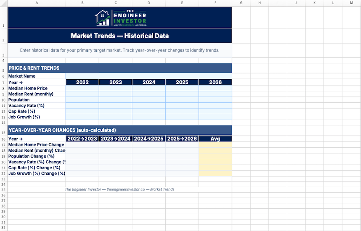This screenshot has width=361, height=231.
Task: Select row 16 header
Action: (3, 139)
